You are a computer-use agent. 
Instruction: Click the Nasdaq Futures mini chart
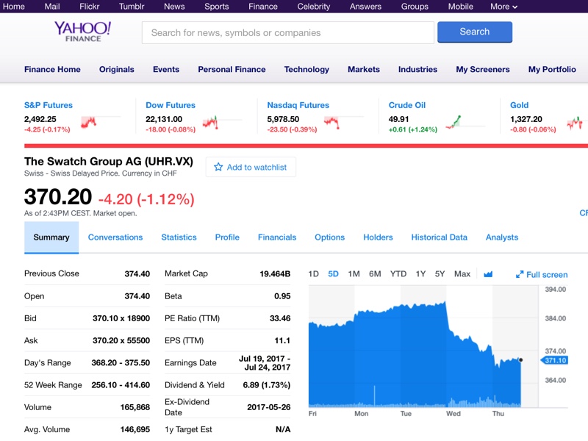[x=331, y=122]
